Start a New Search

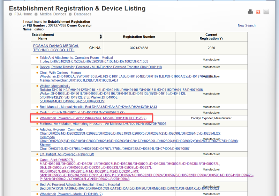[247, 25]
